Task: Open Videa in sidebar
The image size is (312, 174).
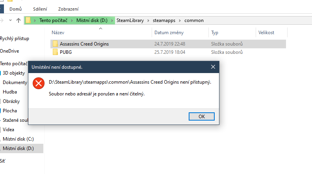Action: (x=8, y=130)
